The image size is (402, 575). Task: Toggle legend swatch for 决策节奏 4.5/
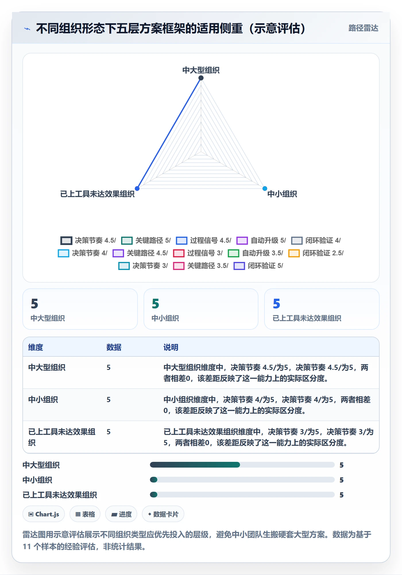66,240
